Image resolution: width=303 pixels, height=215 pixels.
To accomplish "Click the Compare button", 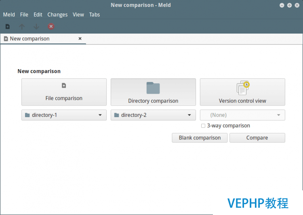I will coord(257,138).
